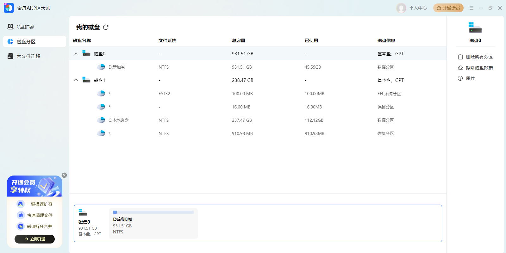Click the 一键极速扩容 icon in promo
This screenshot has height=253, width=506.
pos(21,204)
